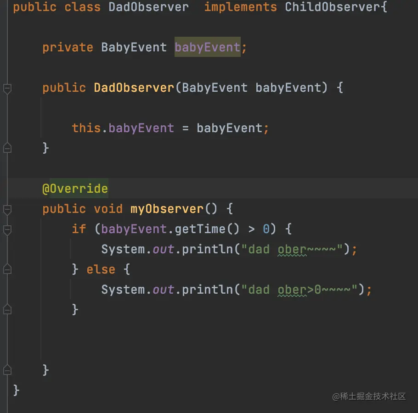Click the BabyEvent type in field declaration
The image size is (418, 413).
tap(134, 47)
